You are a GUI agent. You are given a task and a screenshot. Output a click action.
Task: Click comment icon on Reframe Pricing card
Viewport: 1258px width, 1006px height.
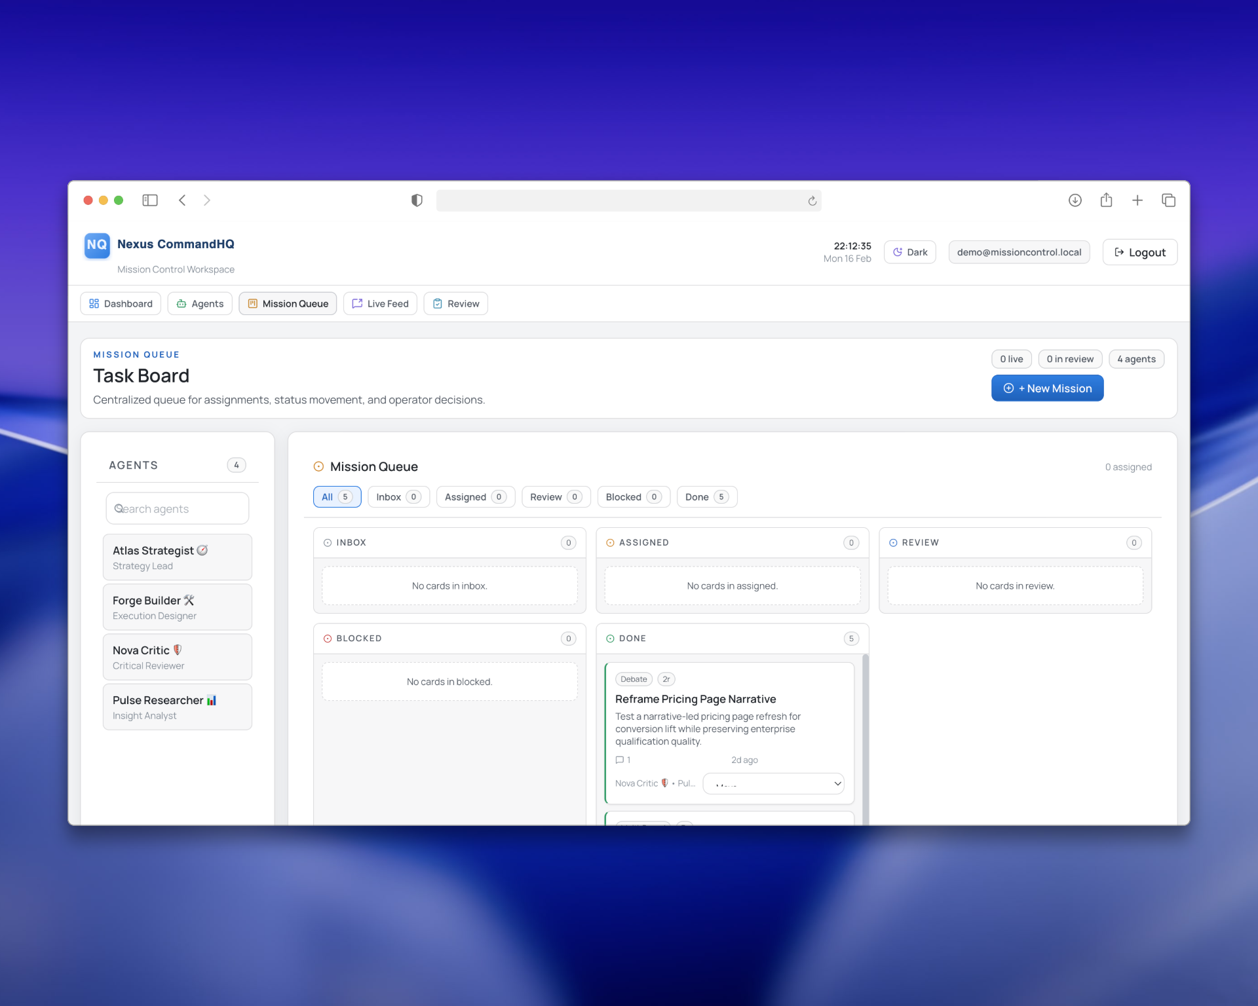click(x=620, y=760)
